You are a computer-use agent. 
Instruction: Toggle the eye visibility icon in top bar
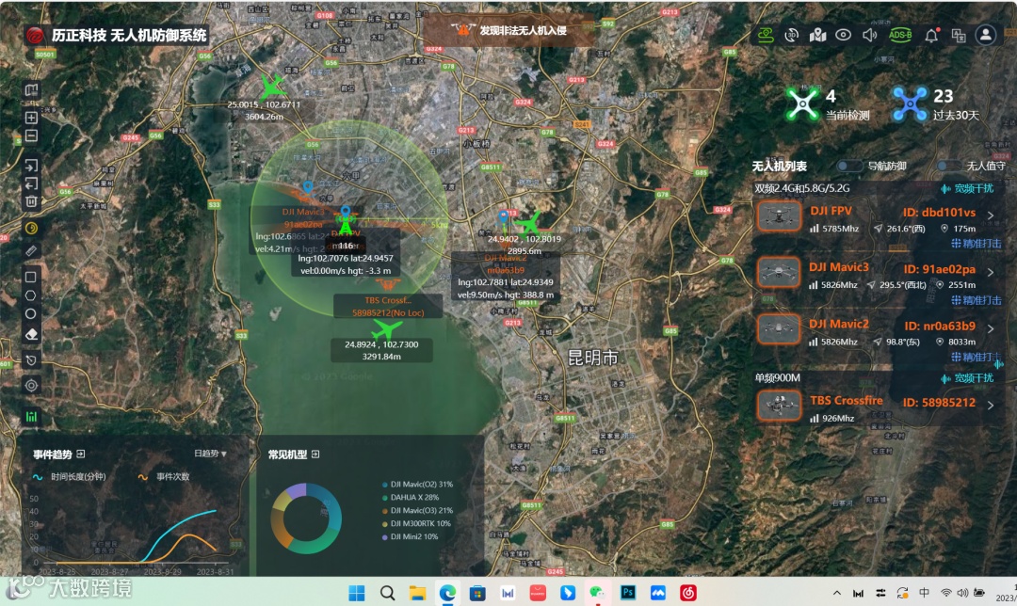pyautogui.click(x=843, y=35)
